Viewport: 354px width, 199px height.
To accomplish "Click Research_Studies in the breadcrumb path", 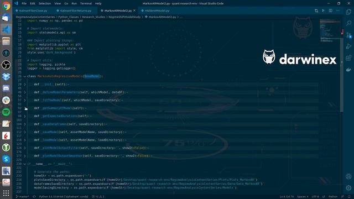I will click(93, 17).
